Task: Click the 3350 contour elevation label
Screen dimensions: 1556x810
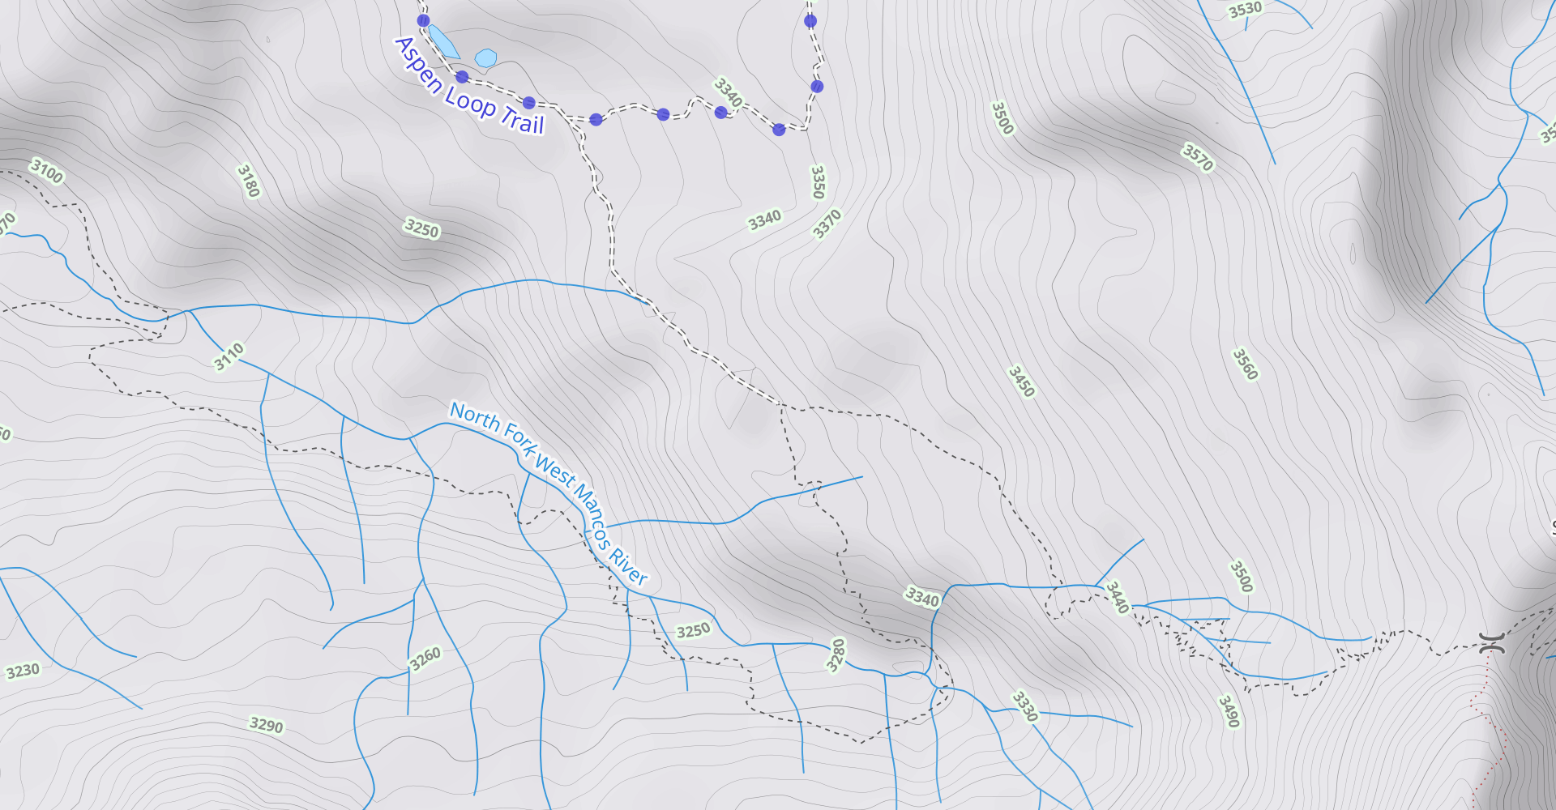Action: click(818, 182)
